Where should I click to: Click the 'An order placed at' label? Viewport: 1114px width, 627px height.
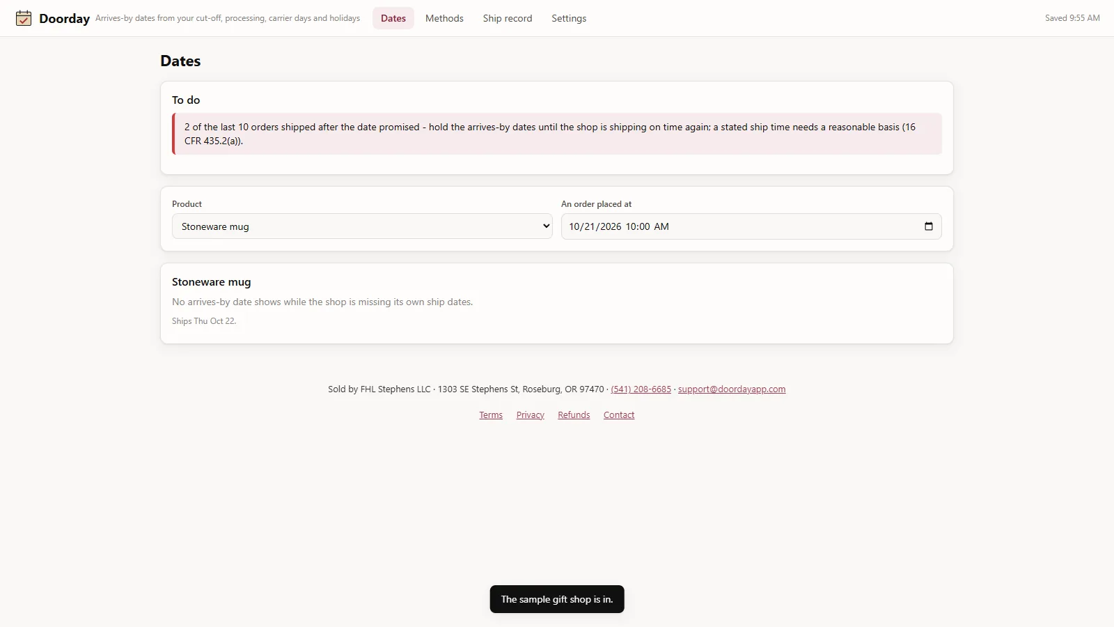(x=597, y=204)
